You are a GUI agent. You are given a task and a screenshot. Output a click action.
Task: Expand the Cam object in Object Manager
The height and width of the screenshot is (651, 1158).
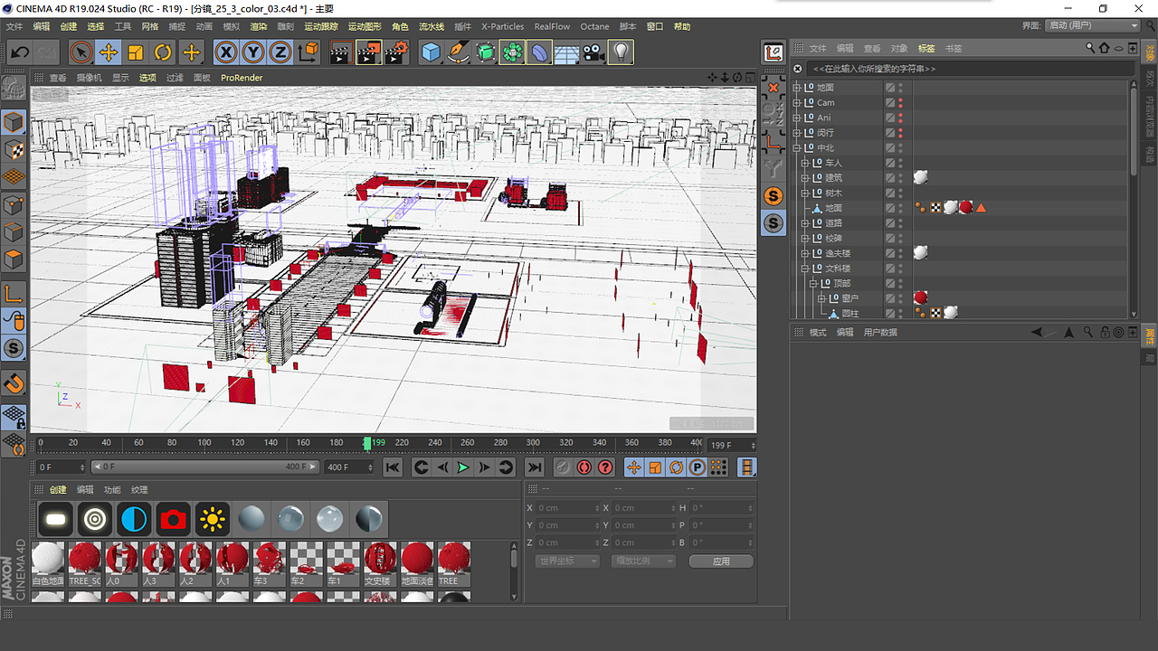[x=797, y=103]
